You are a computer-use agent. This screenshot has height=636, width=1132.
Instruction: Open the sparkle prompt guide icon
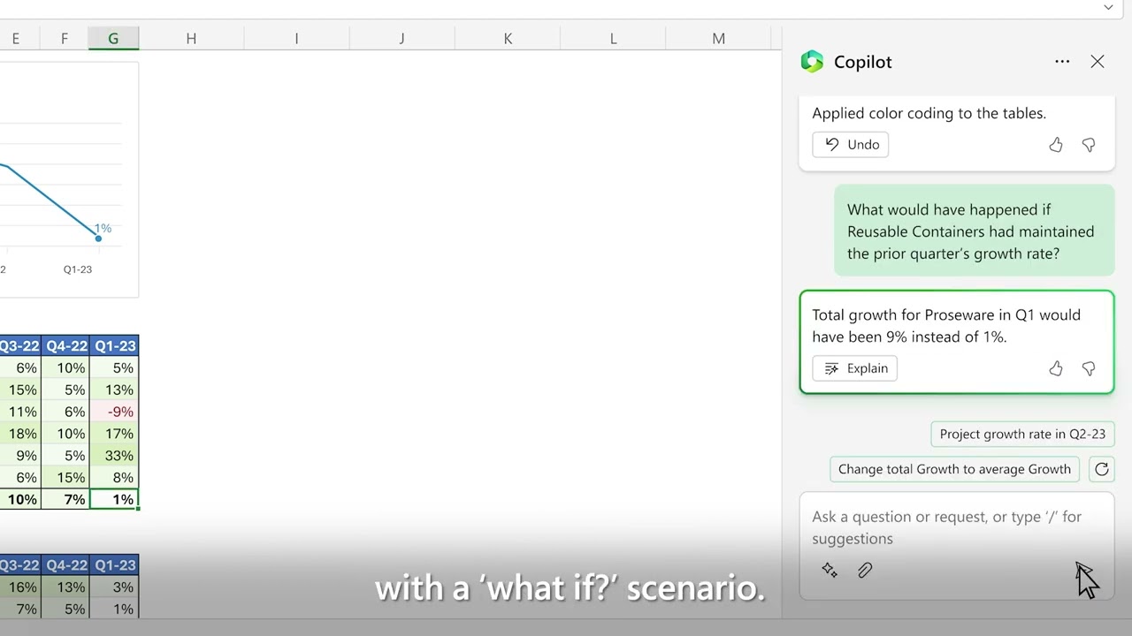[830, 571]
